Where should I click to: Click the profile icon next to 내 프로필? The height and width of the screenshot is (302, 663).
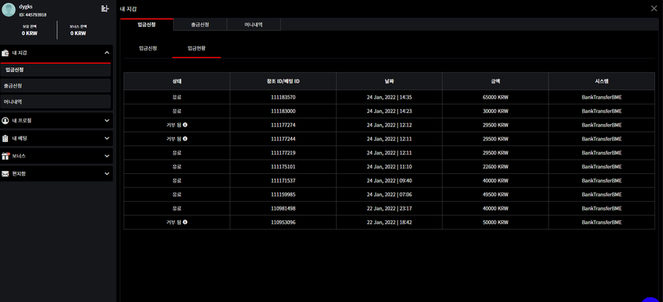click(x=5, y=120)
